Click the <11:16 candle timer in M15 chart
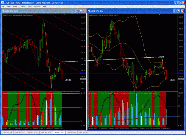 68,80
